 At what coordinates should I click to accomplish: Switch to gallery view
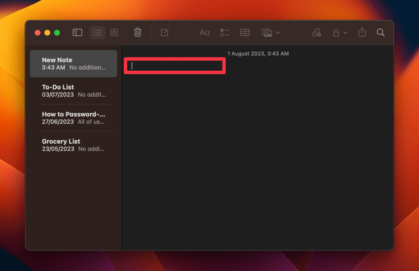click(114, 32)
